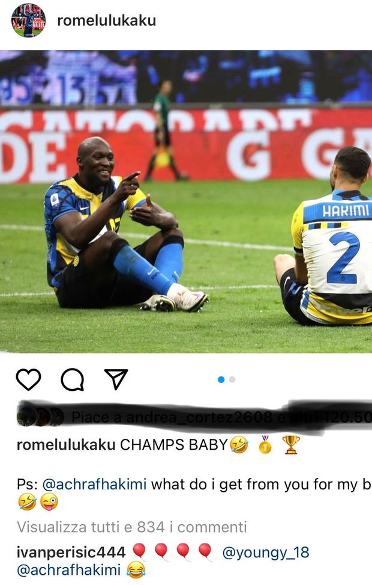Screen dimensions: 372x585
Task: Open the 'Piace a' likes list
Action: [221, 417]
